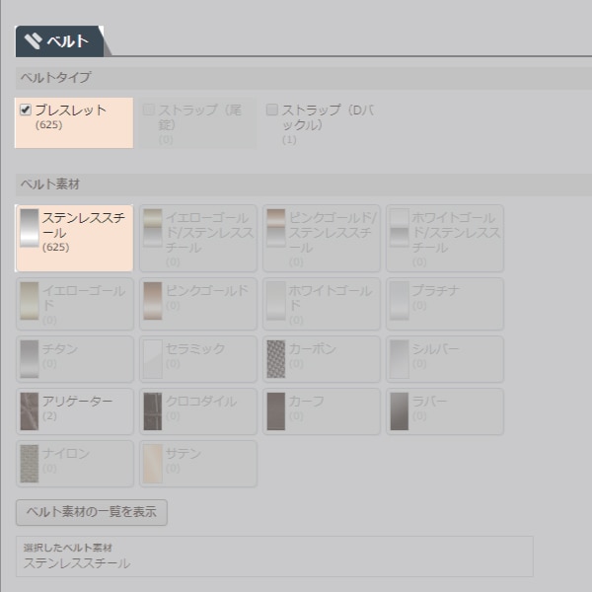Screen dimensions: 592x592
Task: Select the ナイロン fabric swatch
Action: pos(30,464)
